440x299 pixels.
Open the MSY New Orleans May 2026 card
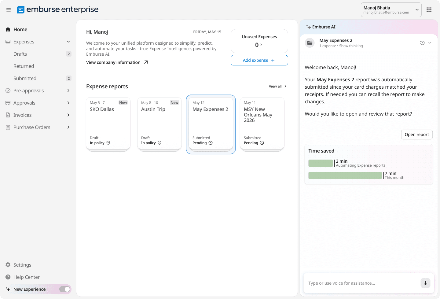(262, 123)
